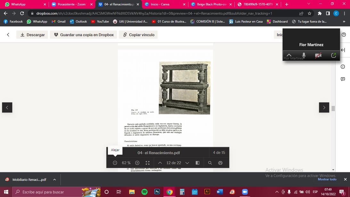Open Gmail bookmark
Viewport: 350px width, 197px height.
coord(59,21)
